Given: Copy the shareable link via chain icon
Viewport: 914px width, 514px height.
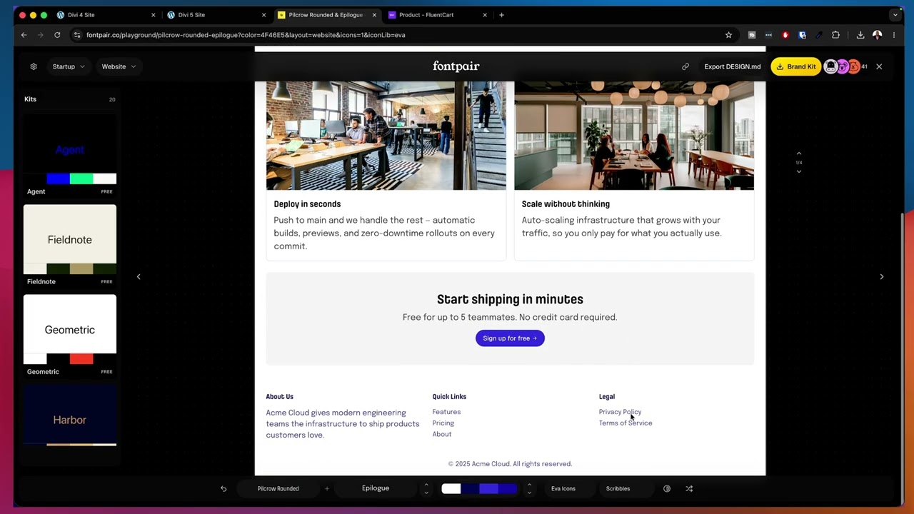Looking at the screenshot, I should pyautogui.click(x=685, y=66).
